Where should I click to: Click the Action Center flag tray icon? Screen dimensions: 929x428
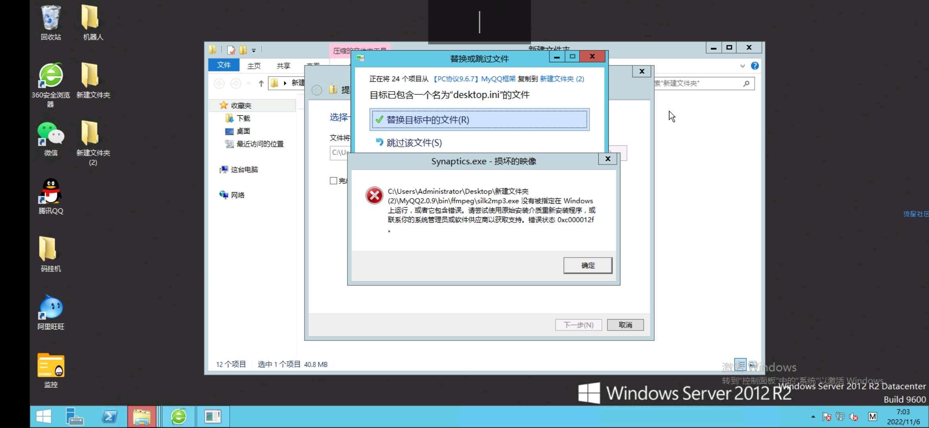click(827, 417)
